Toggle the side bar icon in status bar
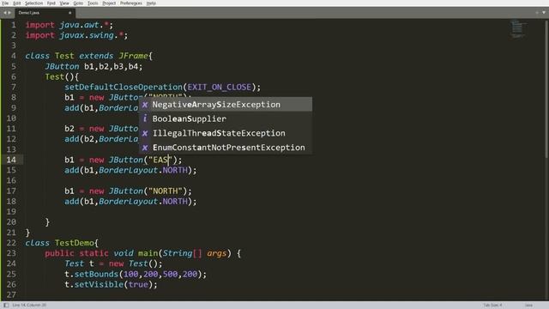The image size is (549, 309). coord(6,306)
